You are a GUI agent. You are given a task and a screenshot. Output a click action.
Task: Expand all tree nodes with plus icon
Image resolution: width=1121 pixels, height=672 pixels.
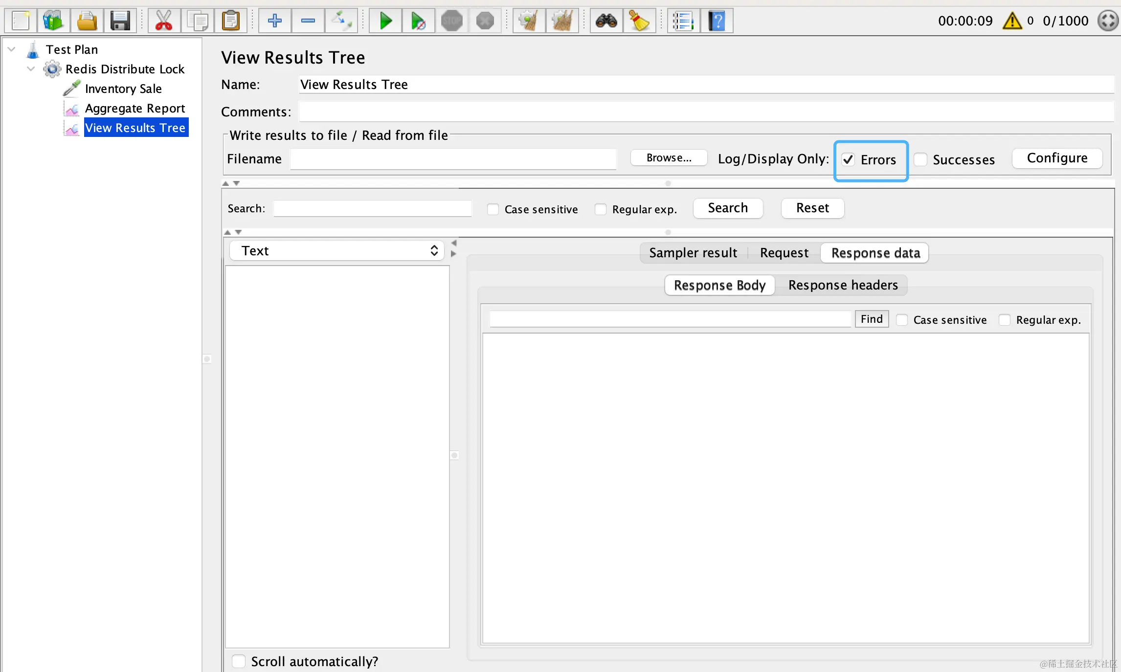[274, 21]
